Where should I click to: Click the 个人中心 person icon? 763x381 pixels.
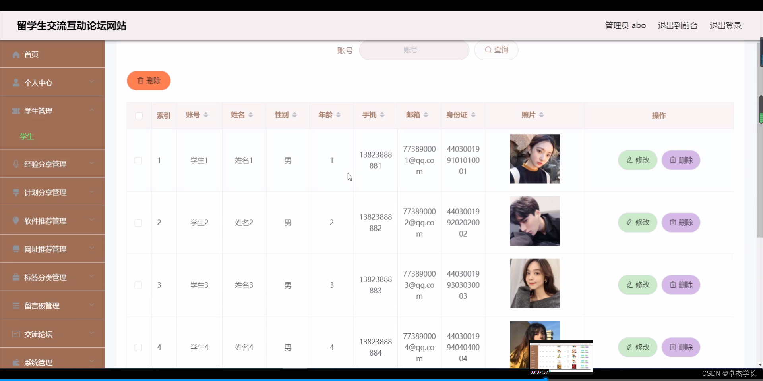click(x=16, y=83)
